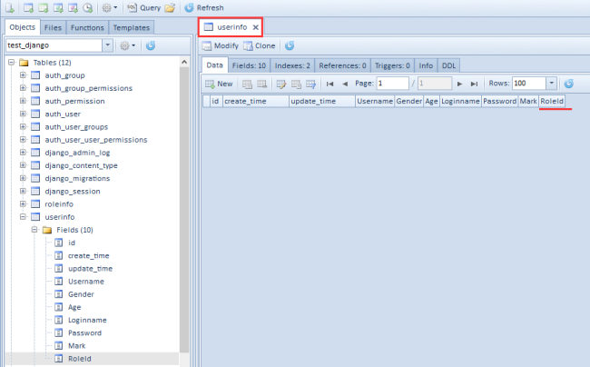This screenshot has width=590, height=367.
Task: Click the Clone table button
Action: (x=260, y=45)
